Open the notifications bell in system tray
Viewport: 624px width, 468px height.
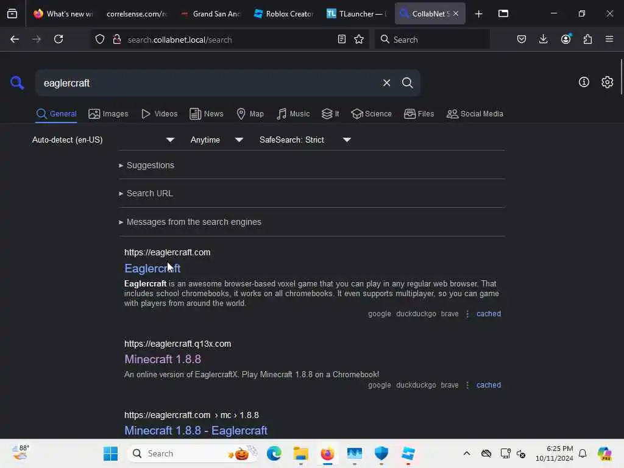tap(582, 453)
